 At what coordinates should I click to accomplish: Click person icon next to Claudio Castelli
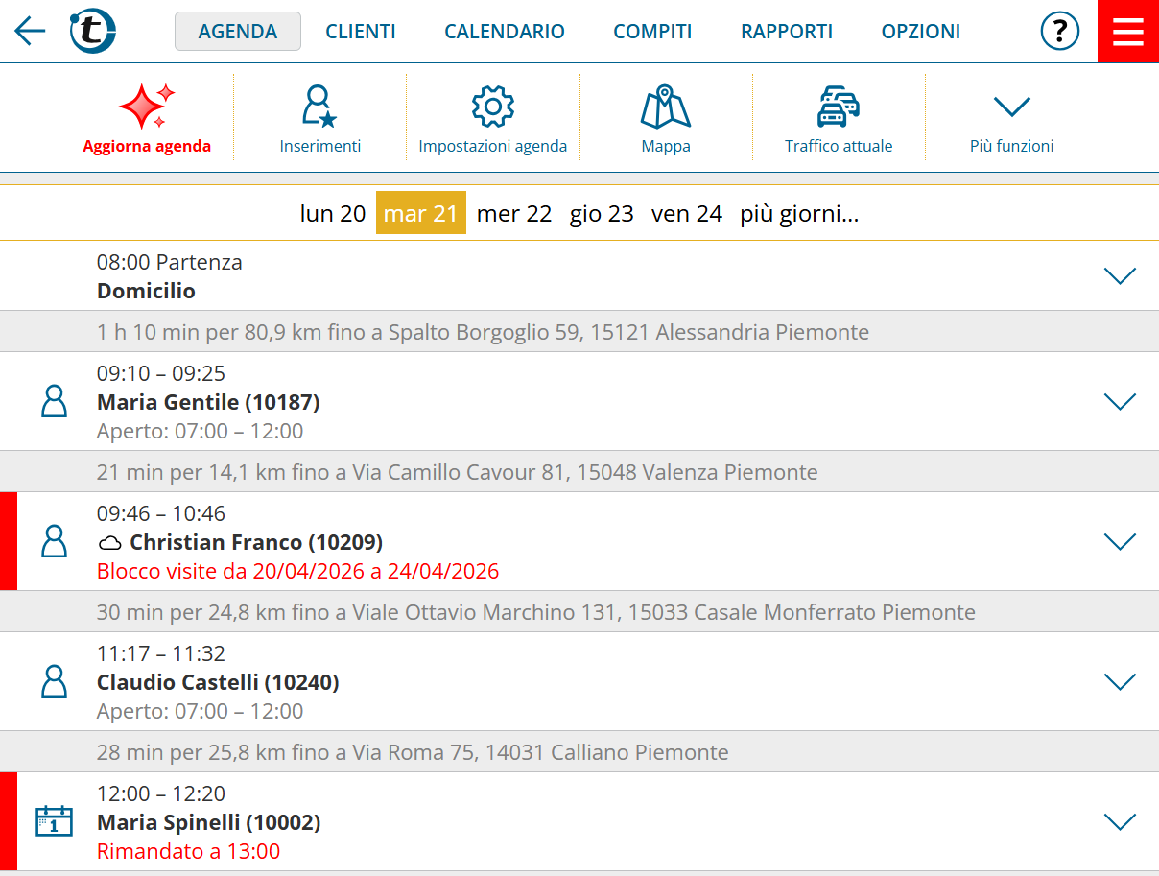[x=55, y=681]
